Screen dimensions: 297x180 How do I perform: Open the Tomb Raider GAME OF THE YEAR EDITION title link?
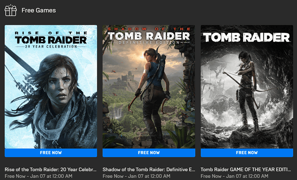click(246, 169)
